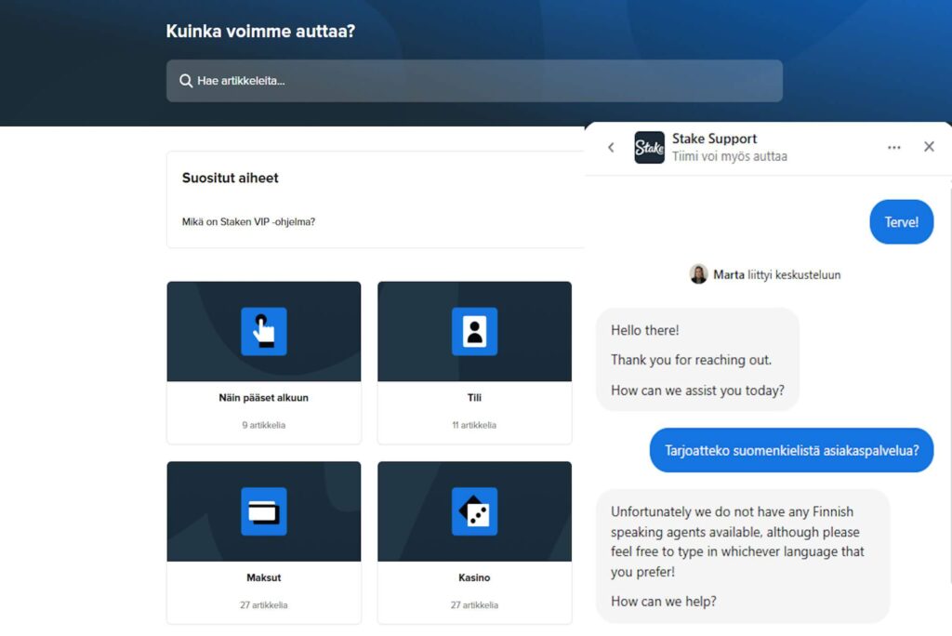The width and height of the screenshot is (952, 636).
Task: Click the 'Suositut aiheet' heading
Action: click(x=230, y=178)
